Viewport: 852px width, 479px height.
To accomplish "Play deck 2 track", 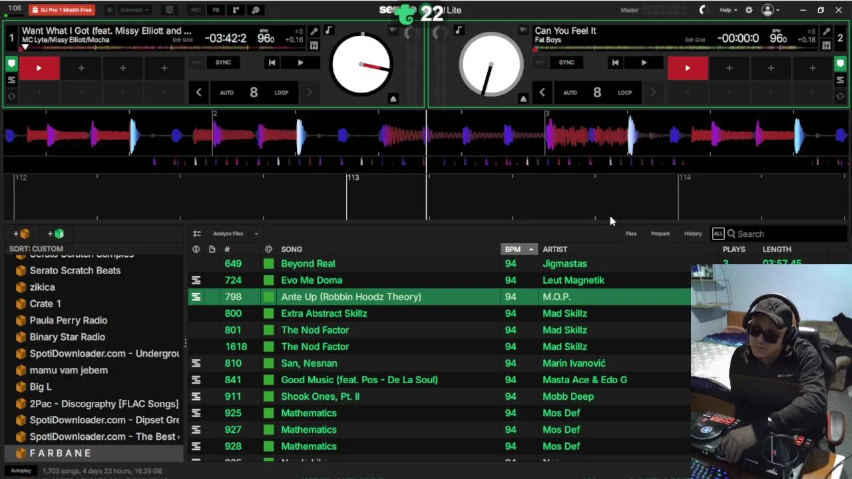I will click(x=644, y=63).
